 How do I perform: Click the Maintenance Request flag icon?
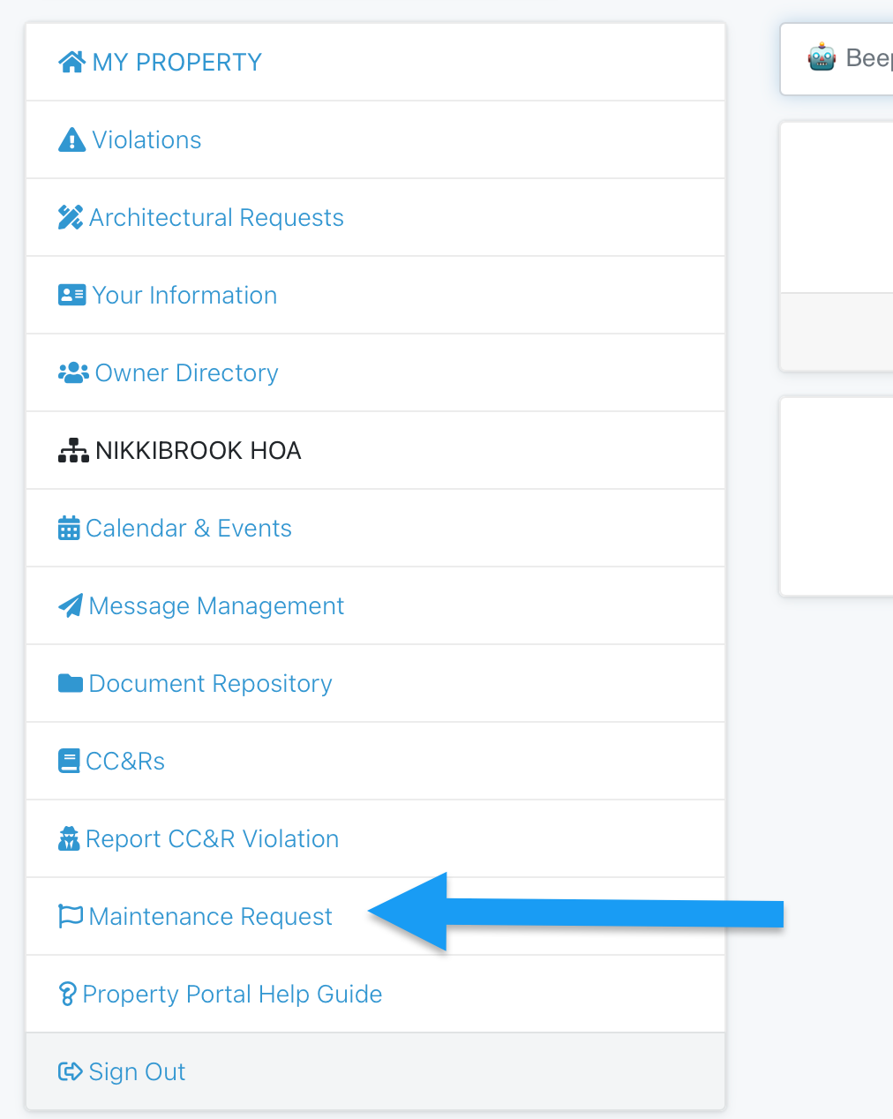click(x=71, y=916)
